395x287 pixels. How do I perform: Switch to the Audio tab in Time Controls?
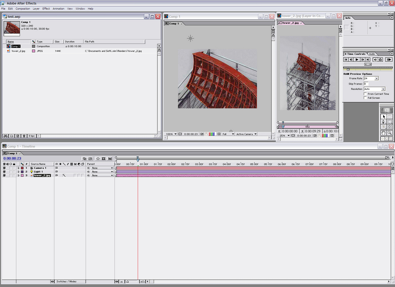372,54
